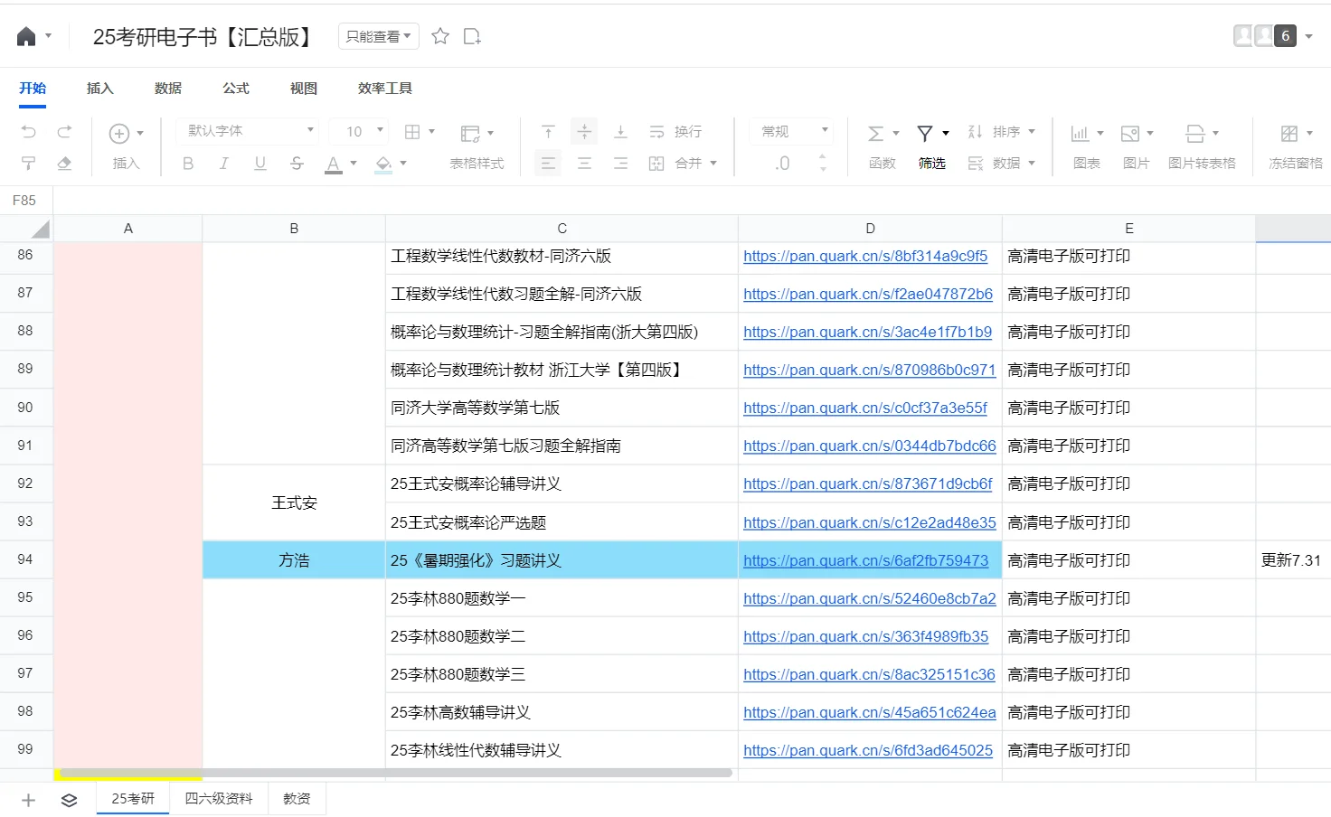Click the filter funnel icon
Image resolution: width=1331 pixels, height=817 pixels.
point(925,134)
